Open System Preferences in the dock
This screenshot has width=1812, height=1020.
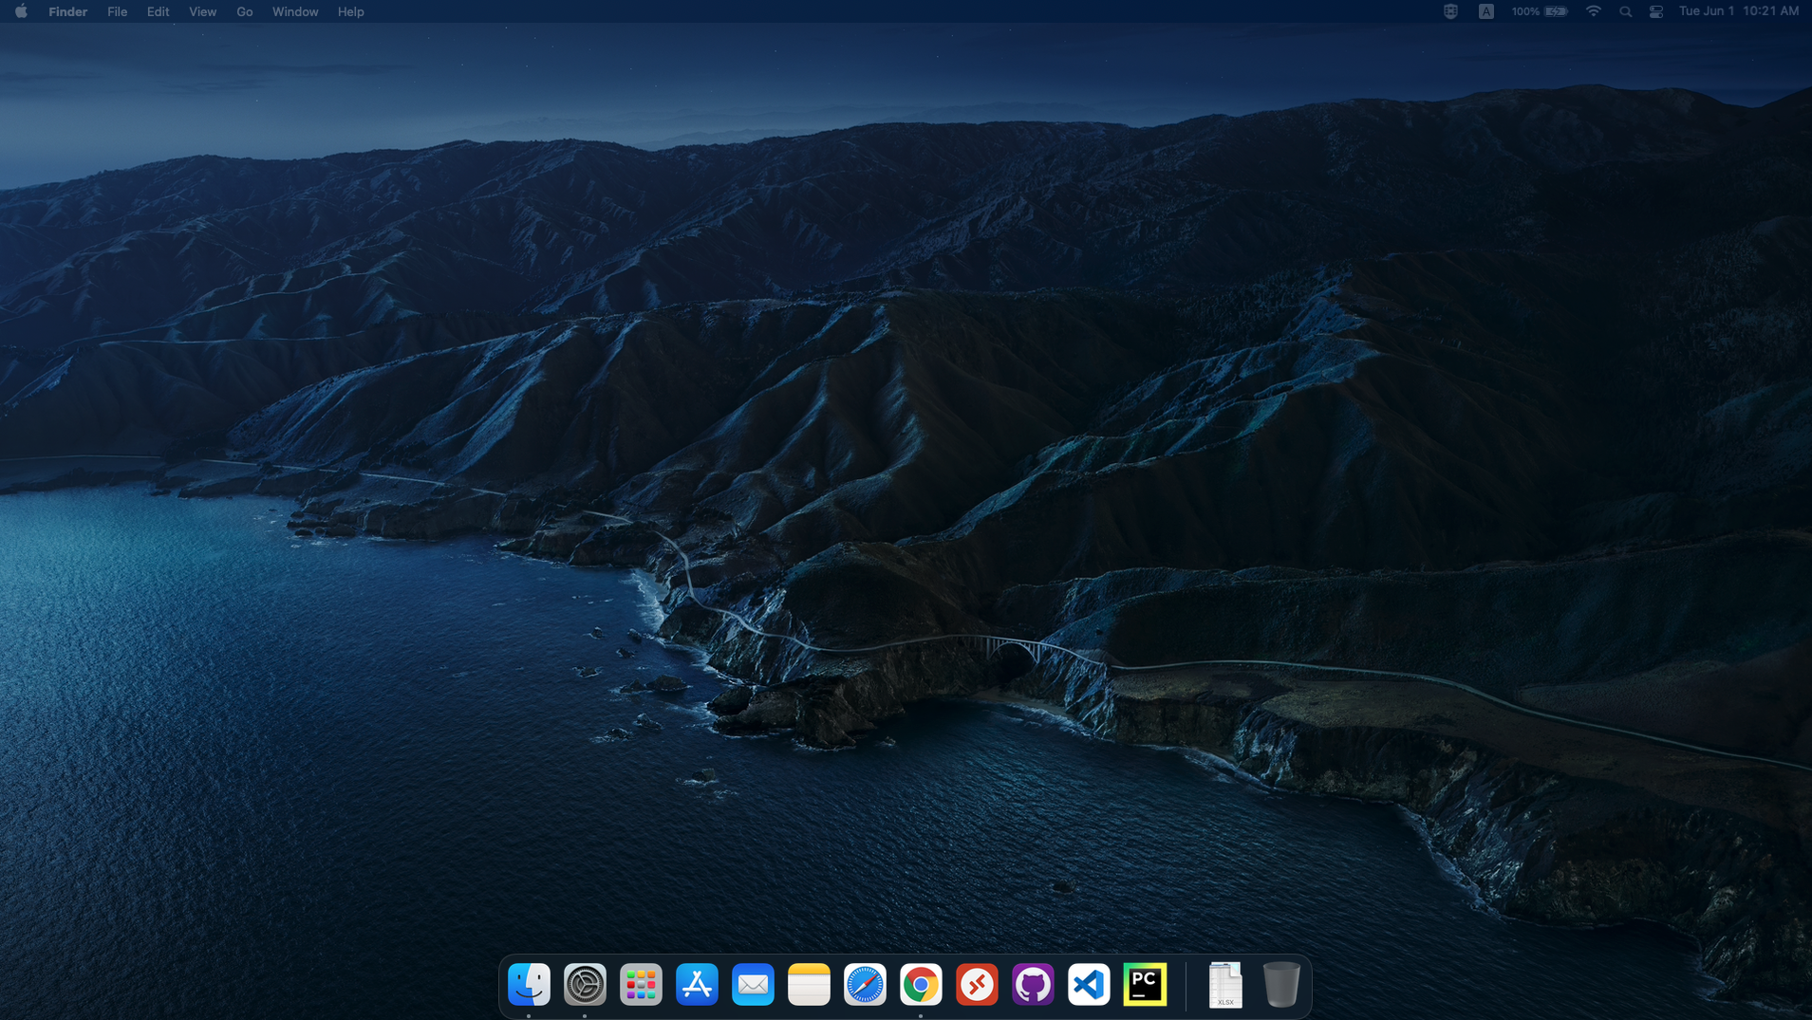[x=585, y=984]
